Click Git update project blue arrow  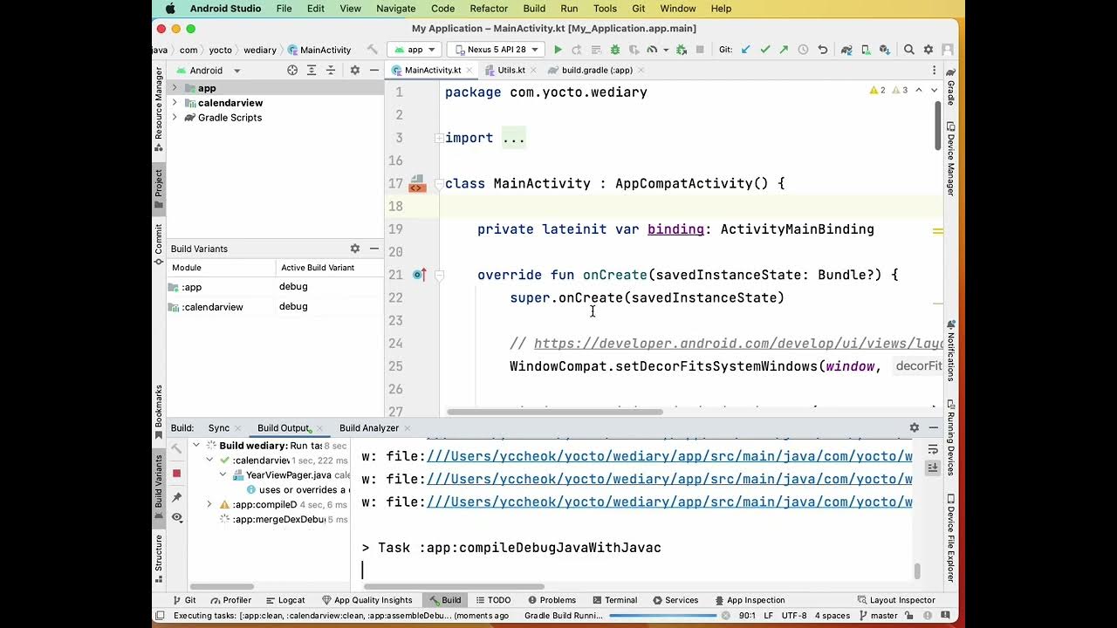coord(747,50)
